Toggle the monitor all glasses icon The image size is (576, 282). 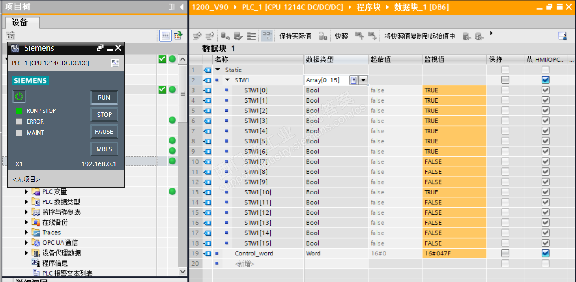(x=267, y=36)
